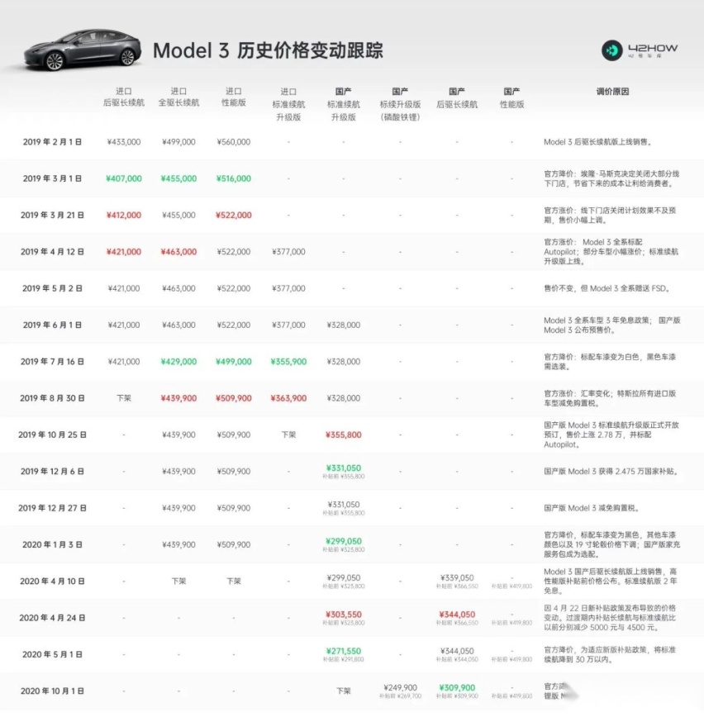Click the reason 'Model 3 后驱长续航版上线销售。'
The height and width of the screenshot is (717, 704).
point(597,142)
